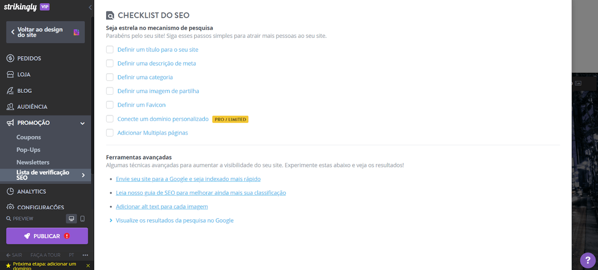The image size is (598, 270).
Task: Open Leia nosso guia de SEO link
Action: click(x=201, y=193)
